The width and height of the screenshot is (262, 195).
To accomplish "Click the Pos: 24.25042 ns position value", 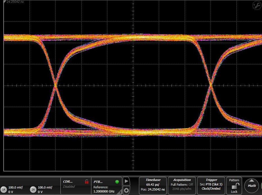I will pos(153,189).
